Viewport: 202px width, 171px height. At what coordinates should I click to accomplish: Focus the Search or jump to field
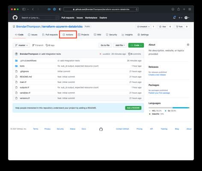click(x=39, y=18)
